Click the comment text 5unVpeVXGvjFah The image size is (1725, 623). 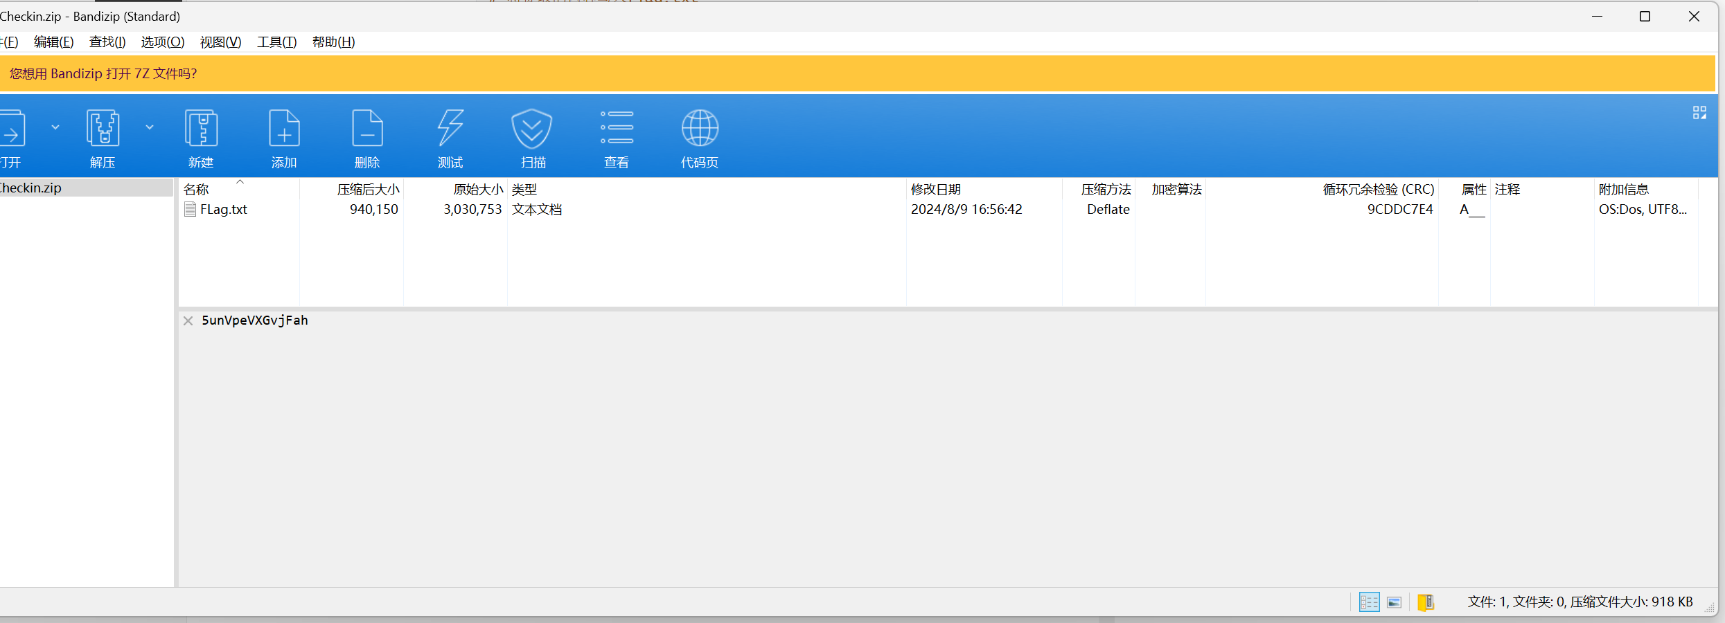(x=255, y=320)
